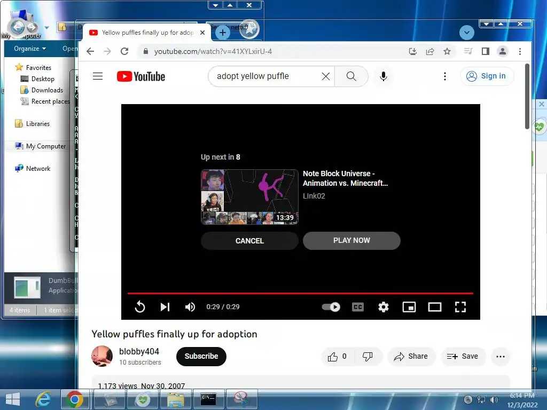Toggle closed captions in the player

(x=358, y=307)
